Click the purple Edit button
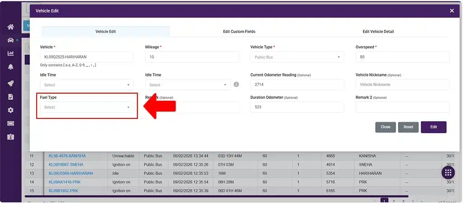Viewport: 463px width, 203px height. [x=434, y=127]
